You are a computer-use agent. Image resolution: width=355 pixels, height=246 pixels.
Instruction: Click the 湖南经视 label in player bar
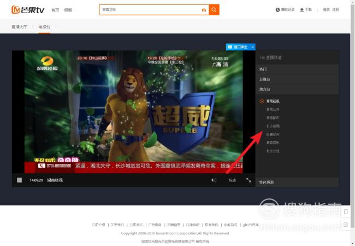pyautogui.click(x=55, y=180)
